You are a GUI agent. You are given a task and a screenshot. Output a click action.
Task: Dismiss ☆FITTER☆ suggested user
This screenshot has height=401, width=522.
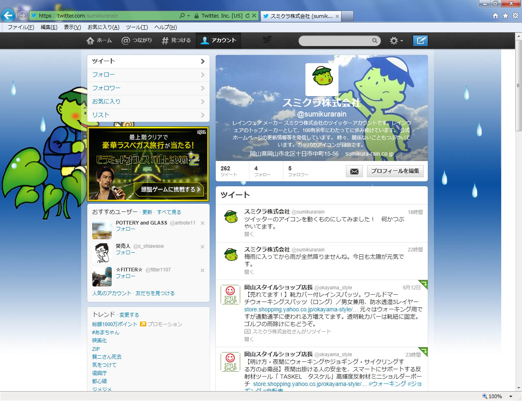coord(202,270)
